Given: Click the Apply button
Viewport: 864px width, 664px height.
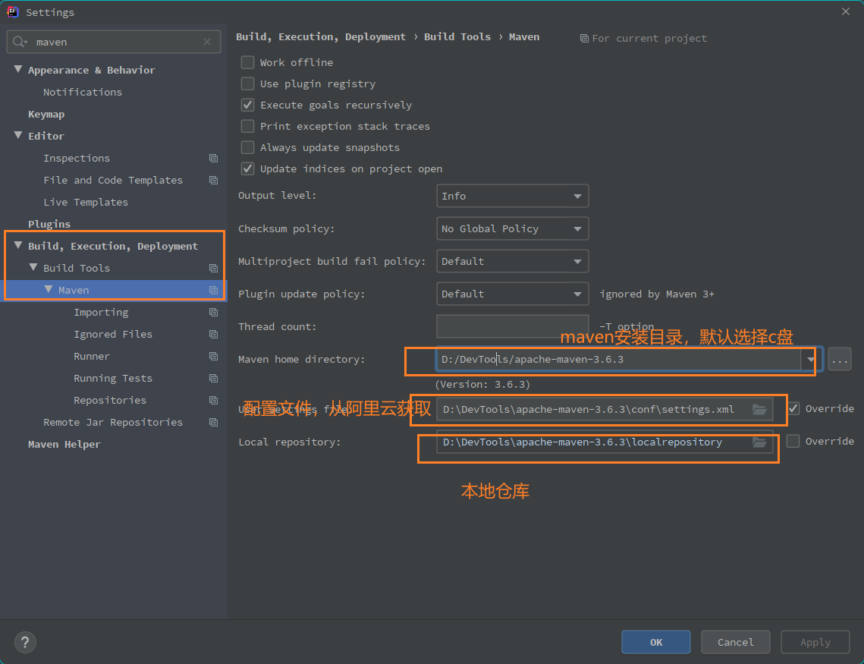Looking at the screenshot, I should pyautogui.click(x=815, y=642).
